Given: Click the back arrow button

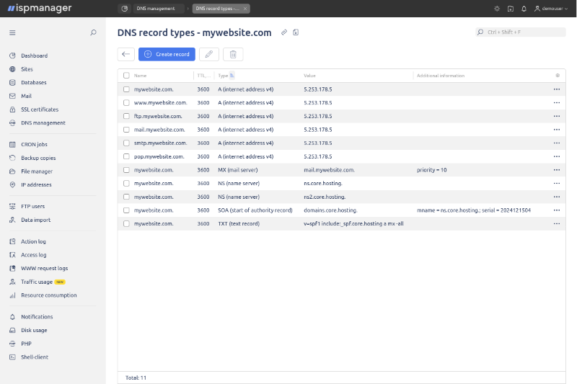Looking at the screenshot, I should click(x=126, y=54).
